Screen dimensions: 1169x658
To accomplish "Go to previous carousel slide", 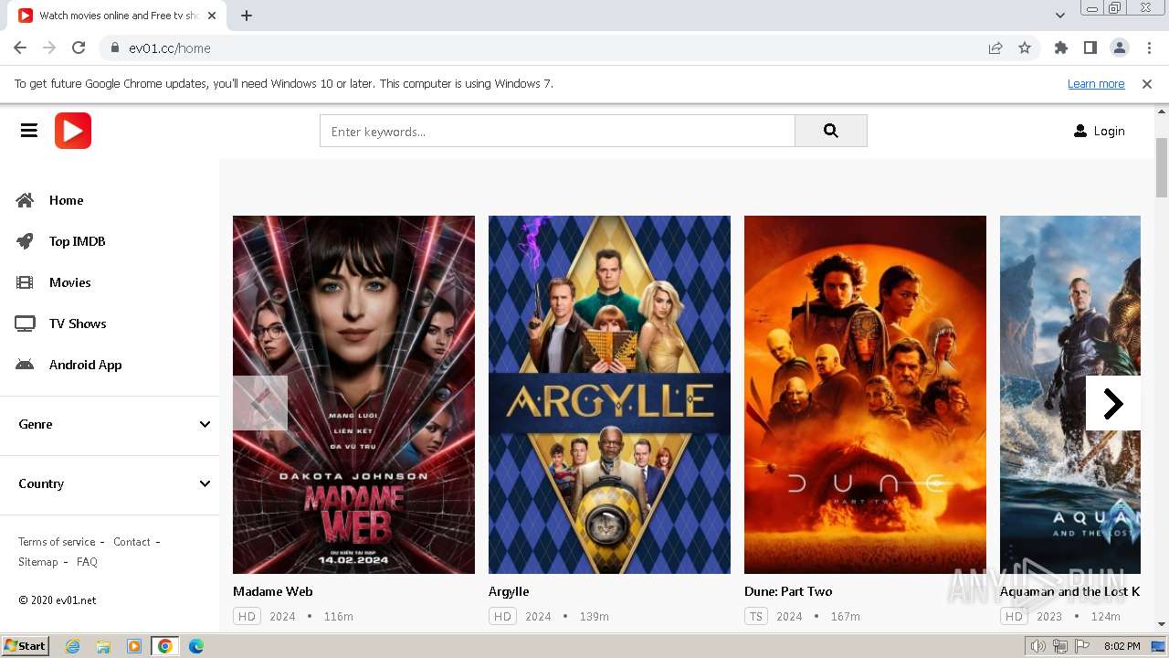I will point(260,403).
